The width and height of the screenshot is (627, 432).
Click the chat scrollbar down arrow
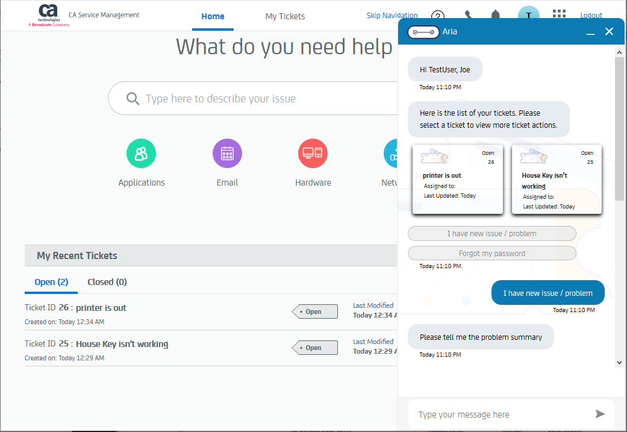click(619, 362)
